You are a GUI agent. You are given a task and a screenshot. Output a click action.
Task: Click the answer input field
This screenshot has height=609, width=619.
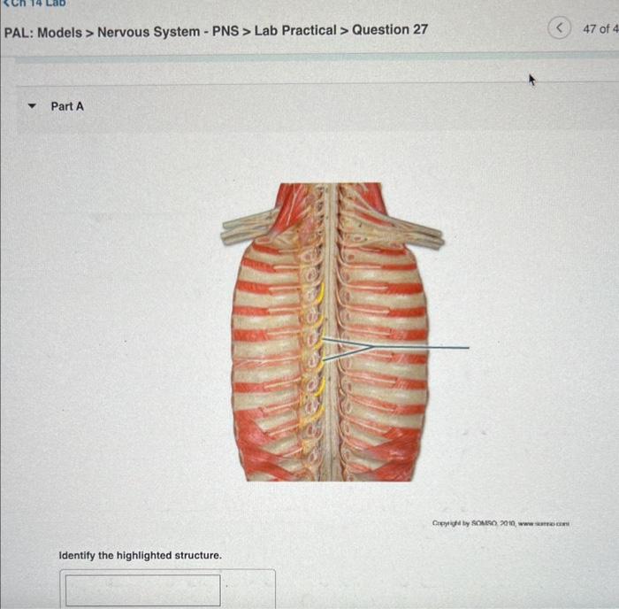click(x=143, y=590)
